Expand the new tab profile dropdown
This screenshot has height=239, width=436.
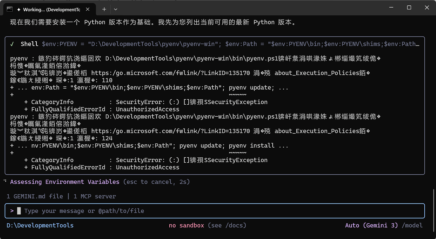point(116,9)
